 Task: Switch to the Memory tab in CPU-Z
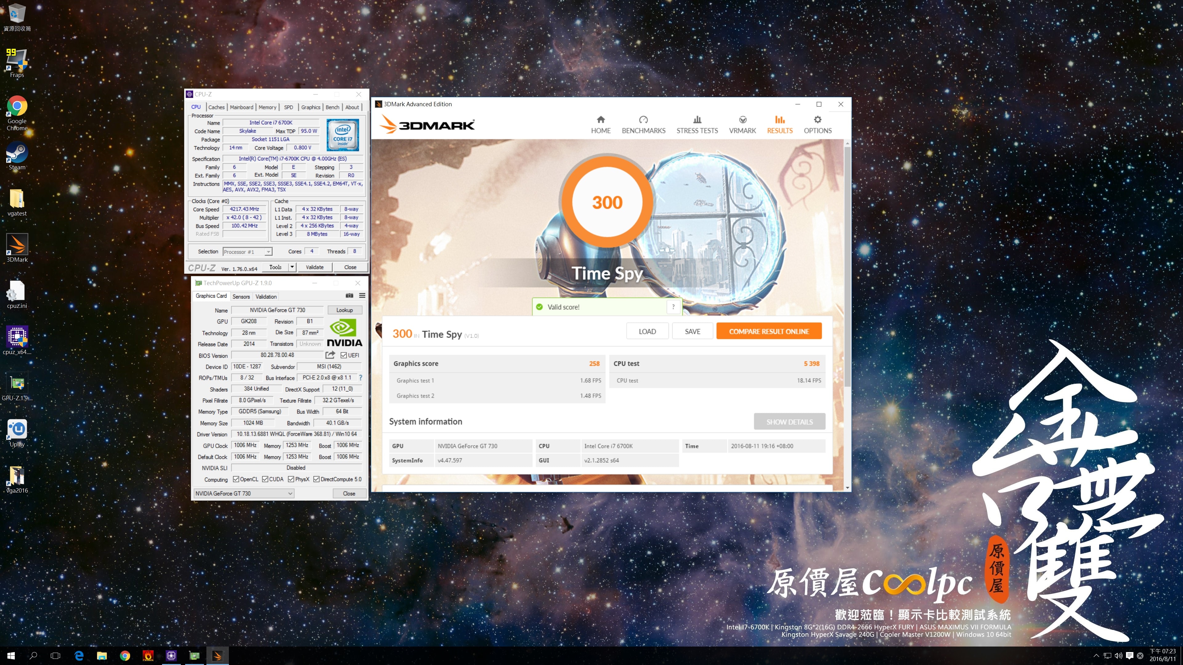267,107
